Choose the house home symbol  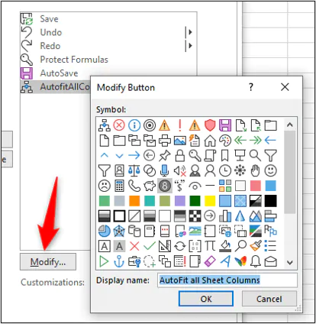210,141
